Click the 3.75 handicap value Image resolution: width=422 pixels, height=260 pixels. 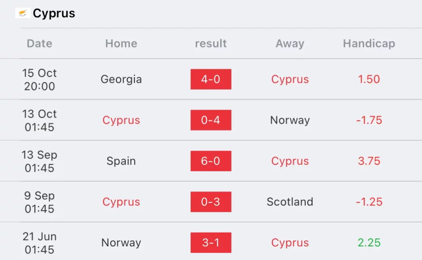[369, 161]
